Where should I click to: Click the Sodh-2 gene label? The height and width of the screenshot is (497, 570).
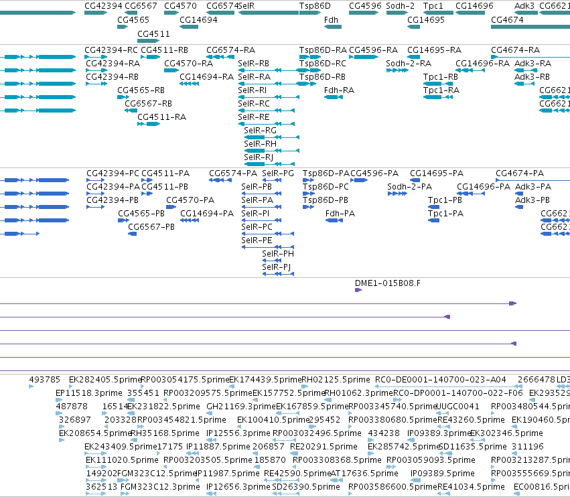pyautogui.click(x=401, y=6)
